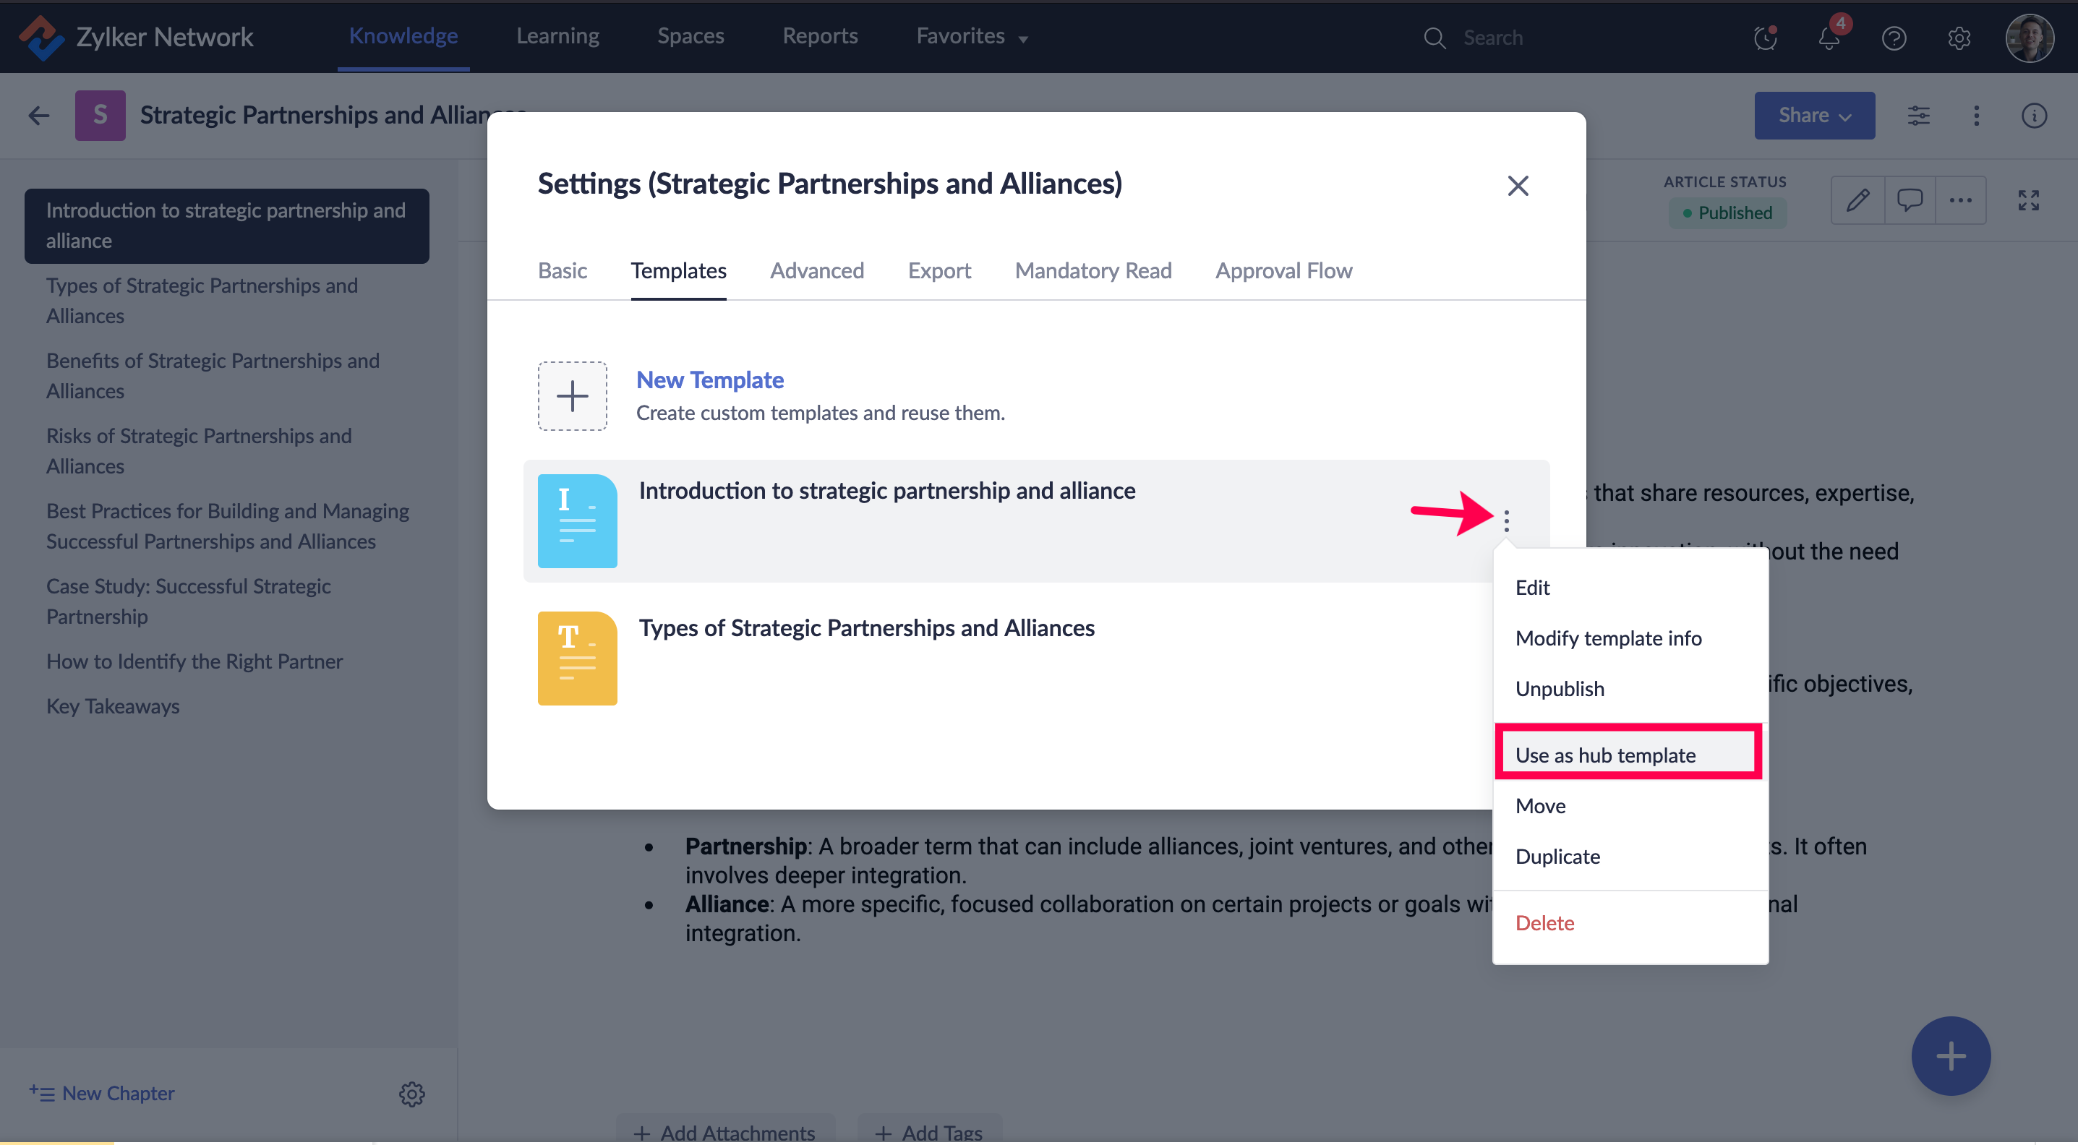Open the Types of Strategic Partnerships template thumbnail
Image resolution: width=2078 pixels, height=1145 pixels.
pyautogui.click(x=577, y=658)
